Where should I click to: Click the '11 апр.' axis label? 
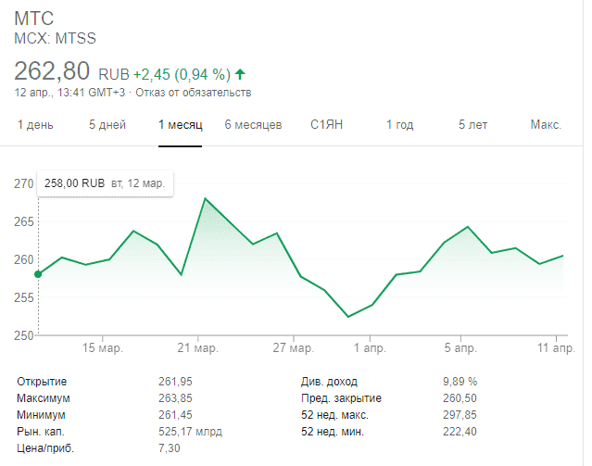coord(556,347)
